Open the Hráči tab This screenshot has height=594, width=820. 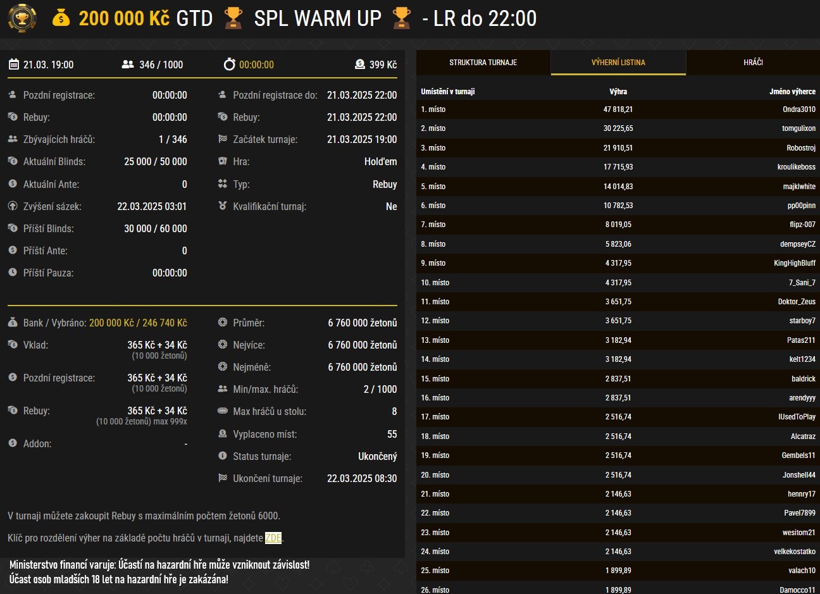pos(753,63)
